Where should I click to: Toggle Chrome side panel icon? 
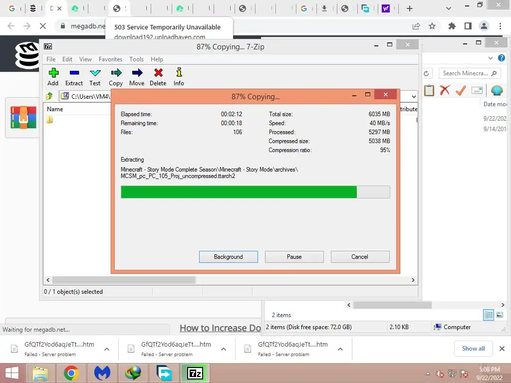[x=468, y=26]
